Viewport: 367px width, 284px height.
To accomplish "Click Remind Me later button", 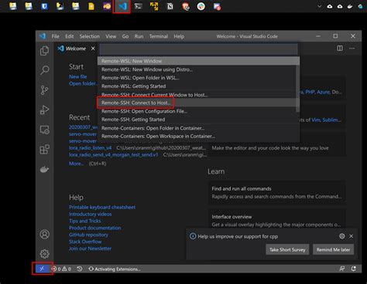I will (333, 249).
